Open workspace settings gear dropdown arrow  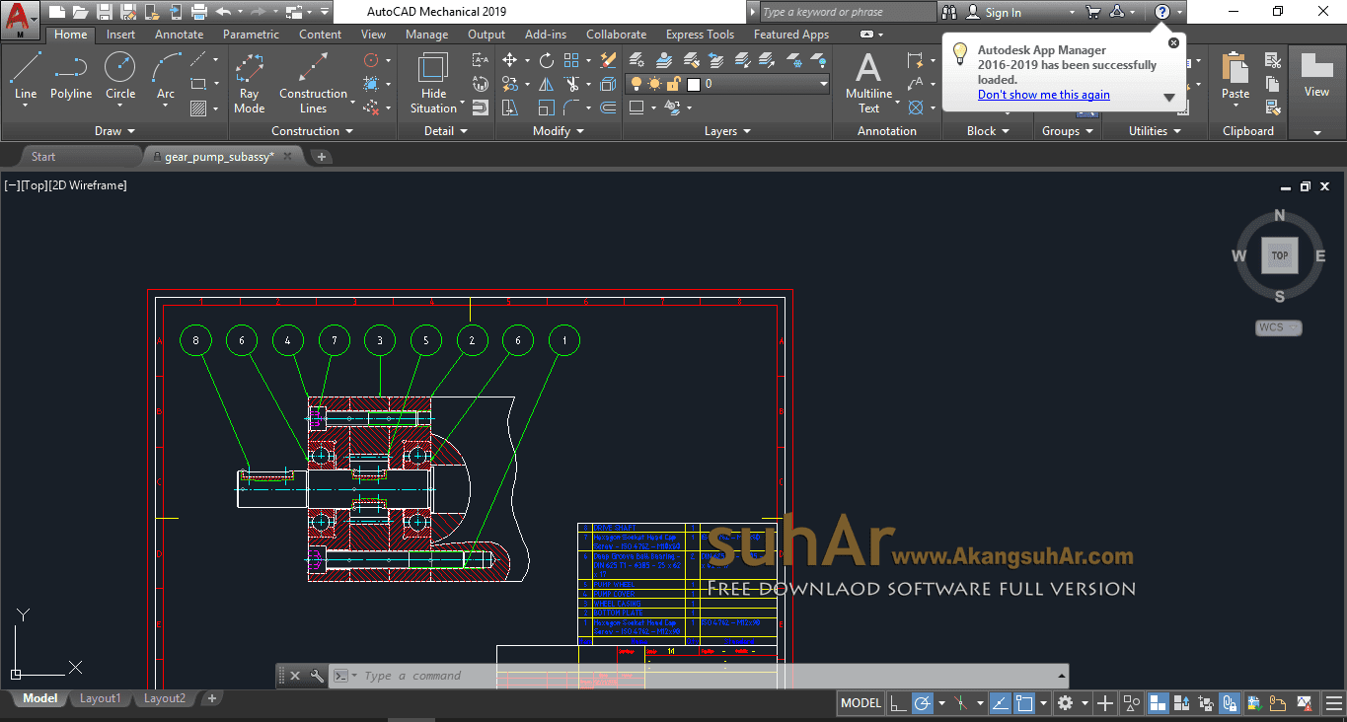point(1085,703)
